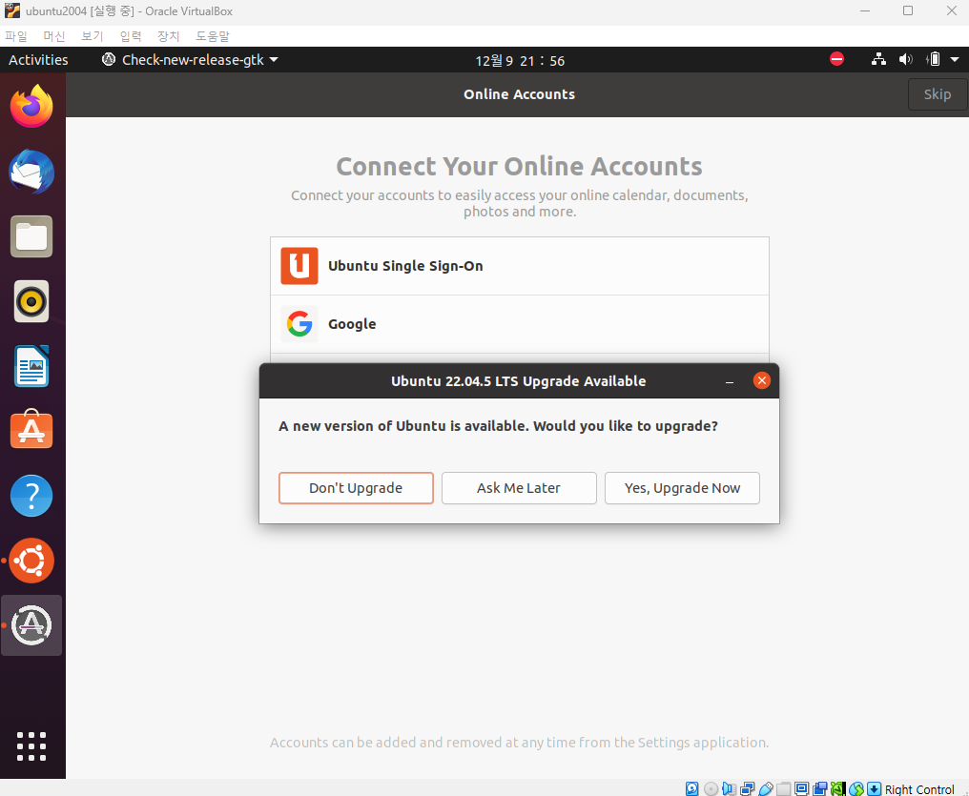Image resolution: width=969 pixels, height=796 pixels.
Task: Open Firefox from the dock
Action: pyautogui.click(x=31, y=107)
